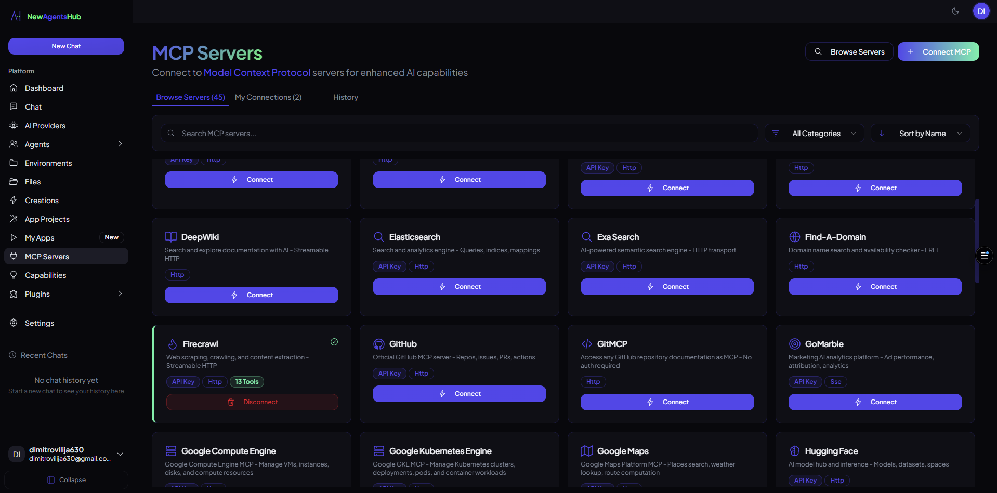Focus the Search MCP servers field
Image resolution: width=997 pixels, height=493 pixels.
(x=460, y=134)
